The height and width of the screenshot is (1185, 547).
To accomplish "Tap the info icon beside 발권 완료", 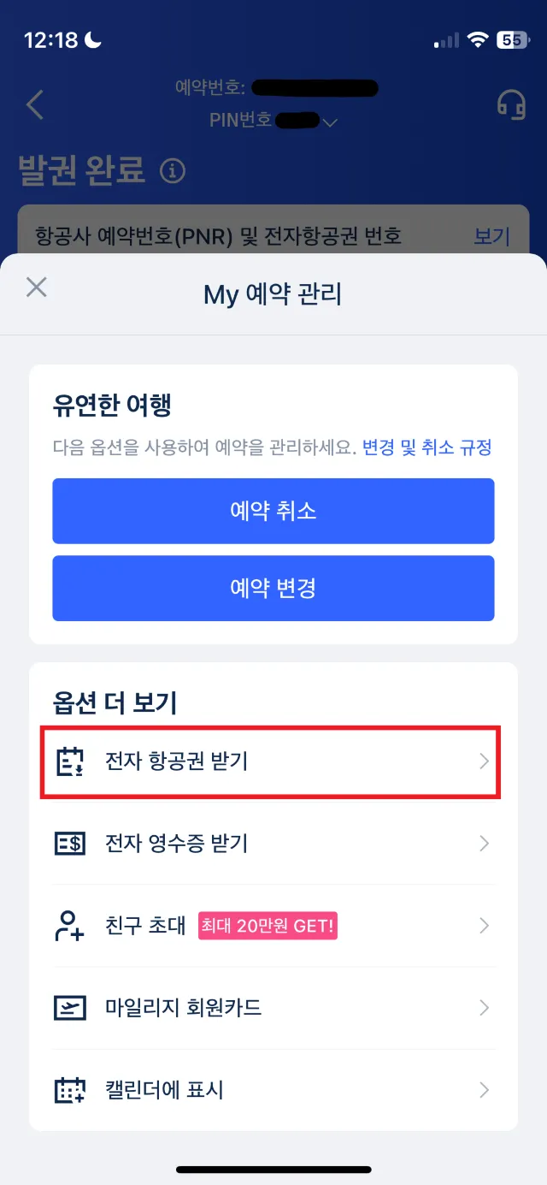I will coord(173,171).
